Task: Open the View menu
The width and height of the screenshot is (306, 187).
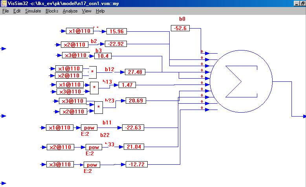Action: pos(86,11)
